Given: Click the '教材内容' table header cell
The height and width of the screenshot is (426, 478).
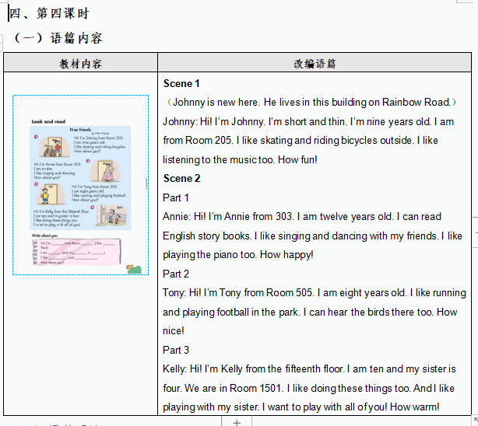Looking at the screenshot, I should pyautogui.click(x=80, y=64).
